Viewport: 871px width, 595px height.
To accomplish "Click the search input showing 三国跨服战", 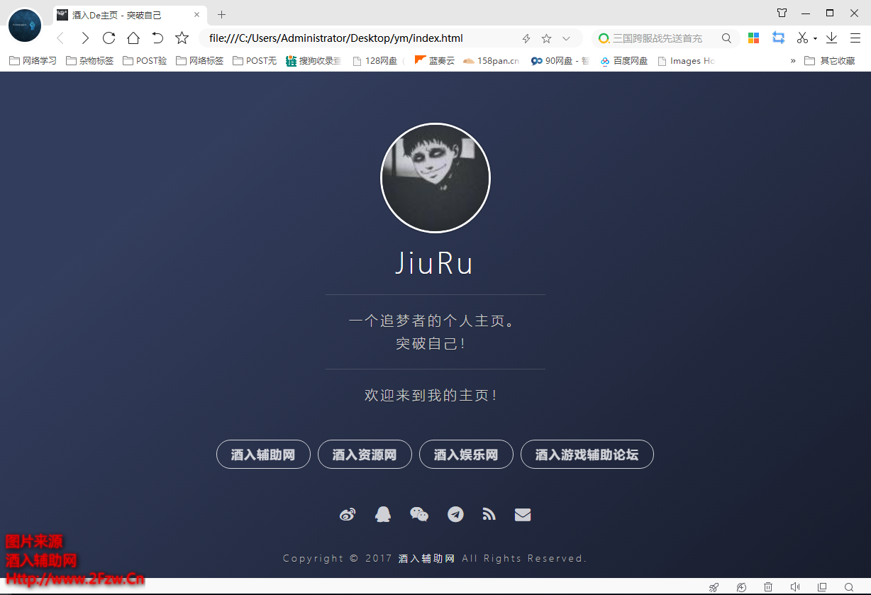I will click(658, 38).
